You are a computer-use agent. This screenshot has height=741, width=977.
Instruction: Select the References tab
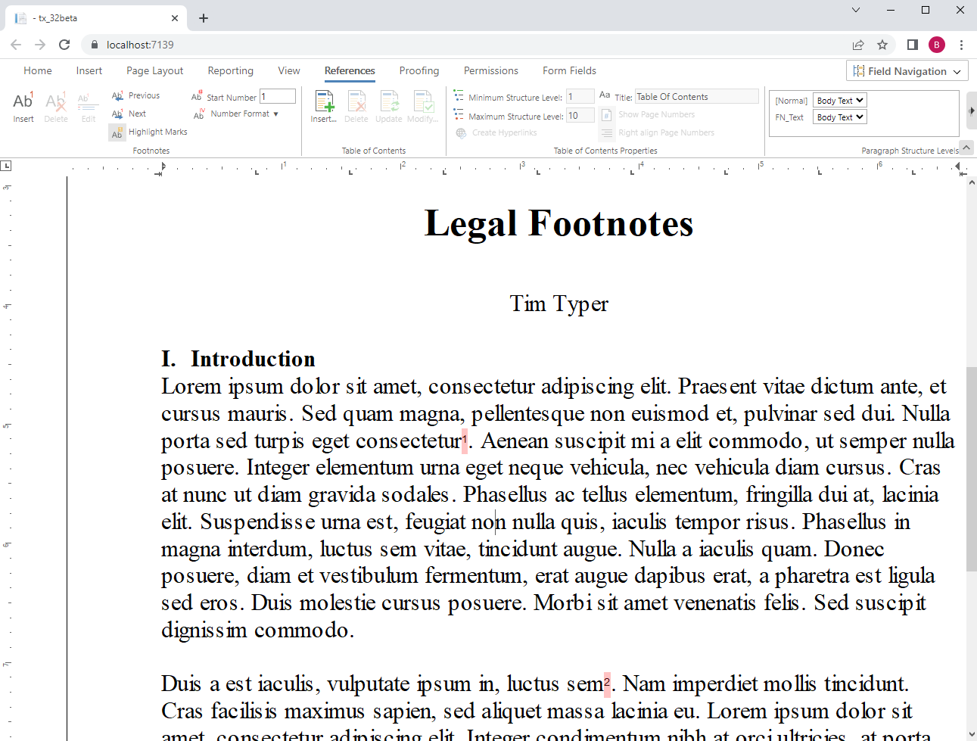(350, 70)
